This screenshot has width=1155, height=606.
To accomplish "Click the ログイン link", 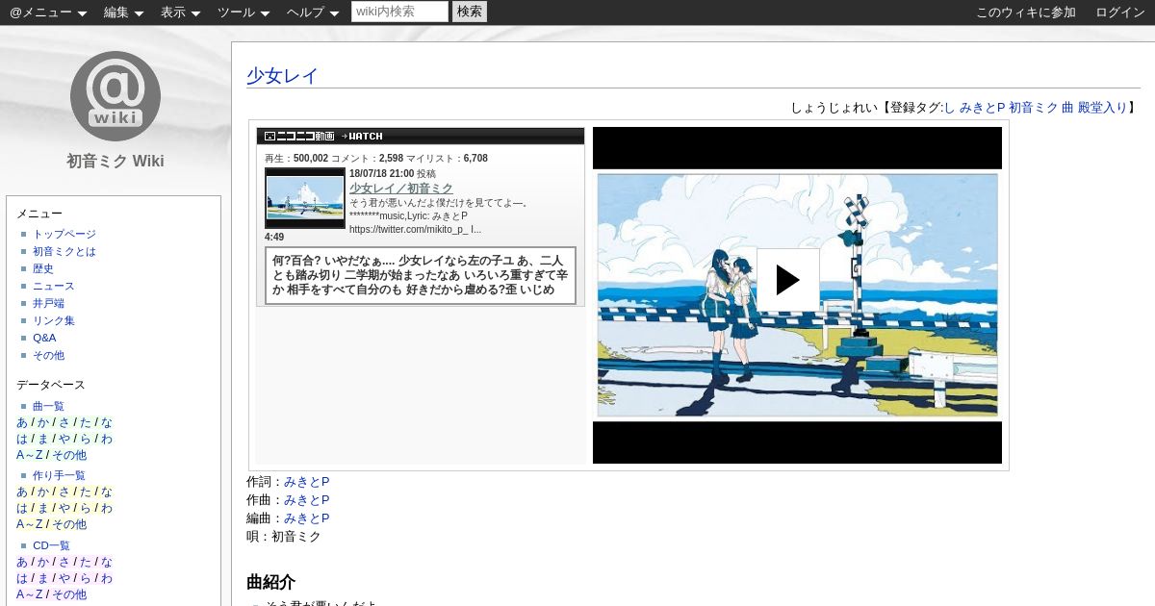I will 1120,13.
